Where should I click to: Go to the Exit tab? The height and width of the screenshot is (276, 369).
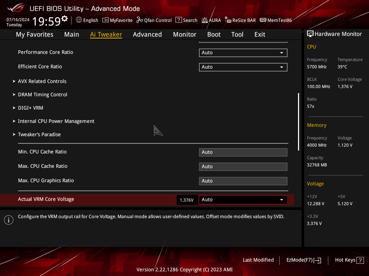pyautogui.click(x=260, y=34)
